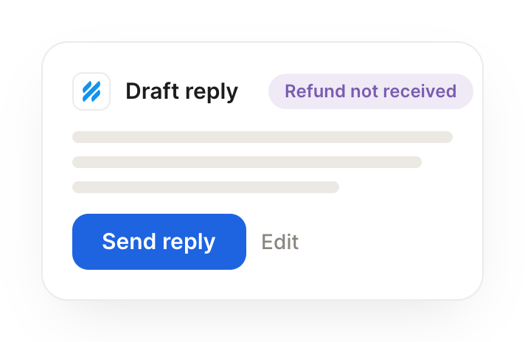Click the second placeholder text line
This screenshot has width=525, height=342.
247,162
